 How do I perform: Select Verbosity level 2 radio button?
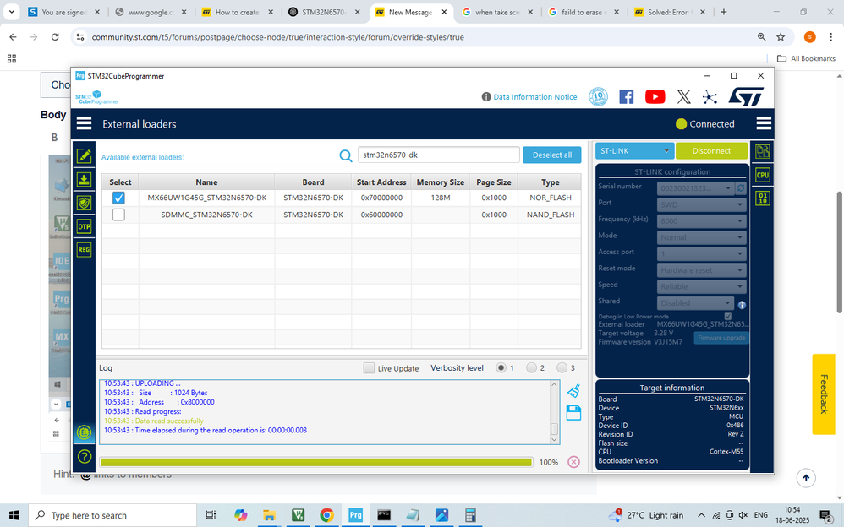tap(531, 368)
